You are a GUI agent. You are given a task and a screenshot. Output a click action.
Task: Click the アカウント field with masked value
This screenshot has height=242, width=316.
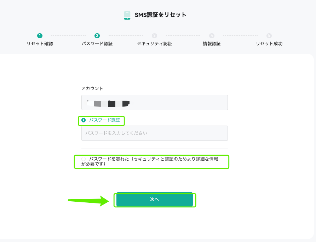point(155,102)
